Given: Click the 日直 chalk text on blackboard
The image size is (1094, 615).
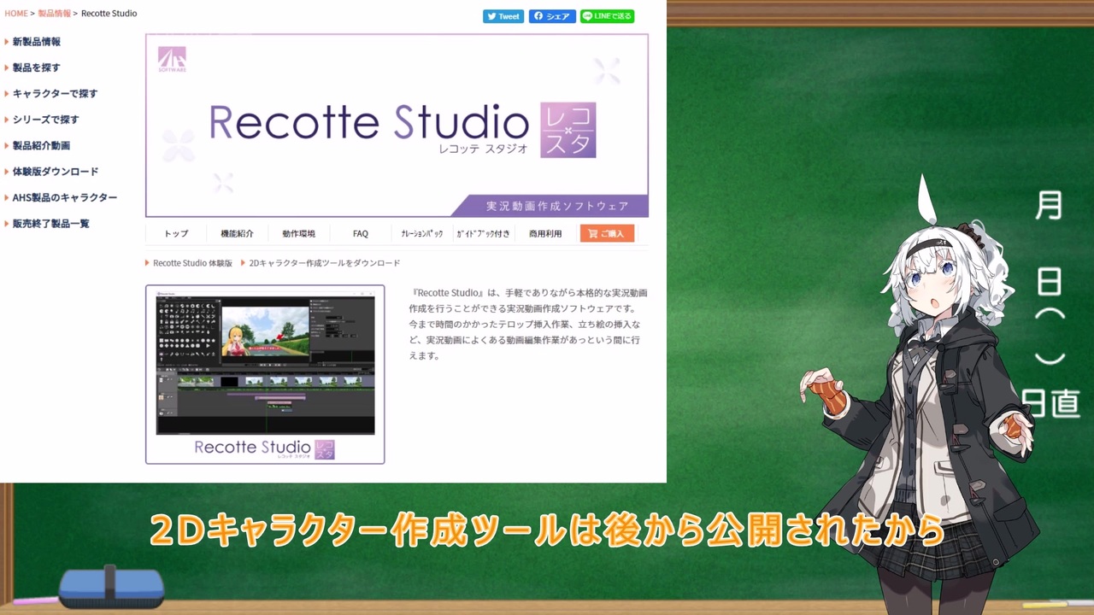Looking at the screenshot, I should click(1052, 402).
